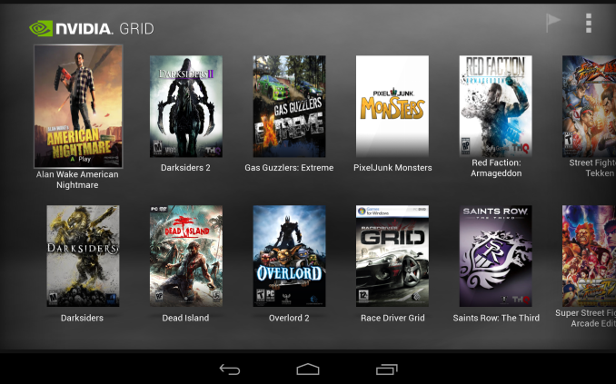Tap the flag icon in header

[552, 23]
